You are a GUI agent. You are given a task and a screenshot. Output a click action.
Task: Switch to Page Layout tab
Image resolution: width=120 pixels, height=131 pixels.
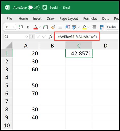point(69,19)
